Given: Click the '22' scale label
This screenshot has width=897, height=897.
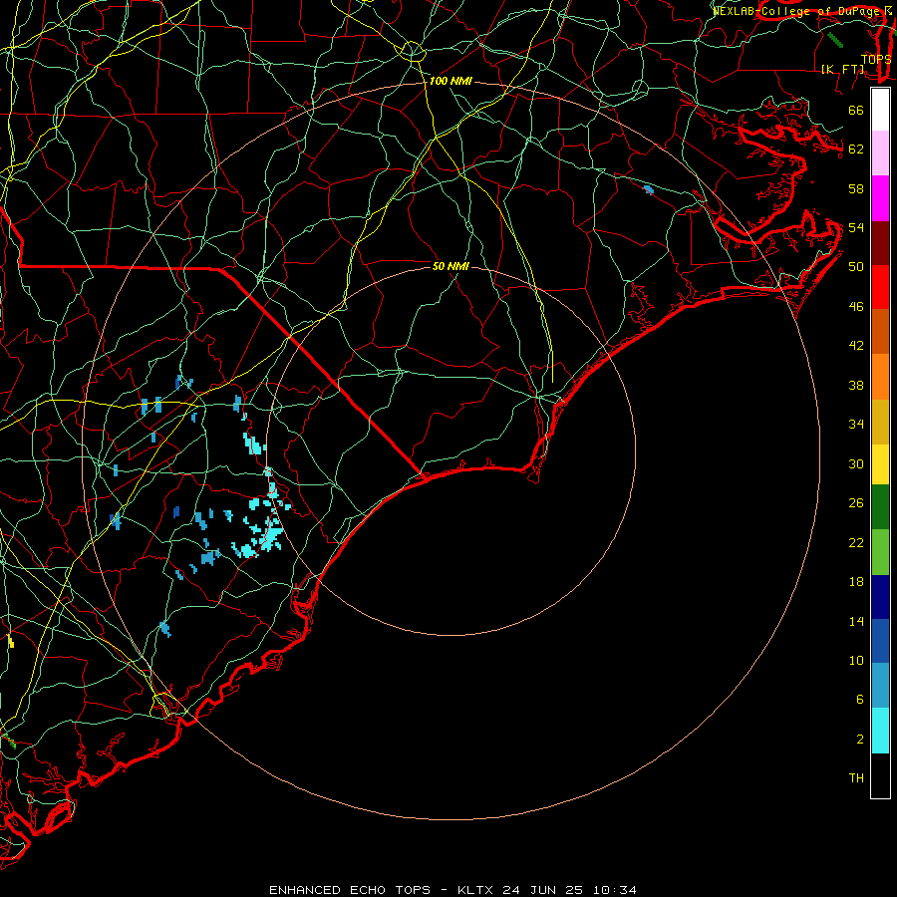Looking at the screenshot, I should click(x=856, y=543).
